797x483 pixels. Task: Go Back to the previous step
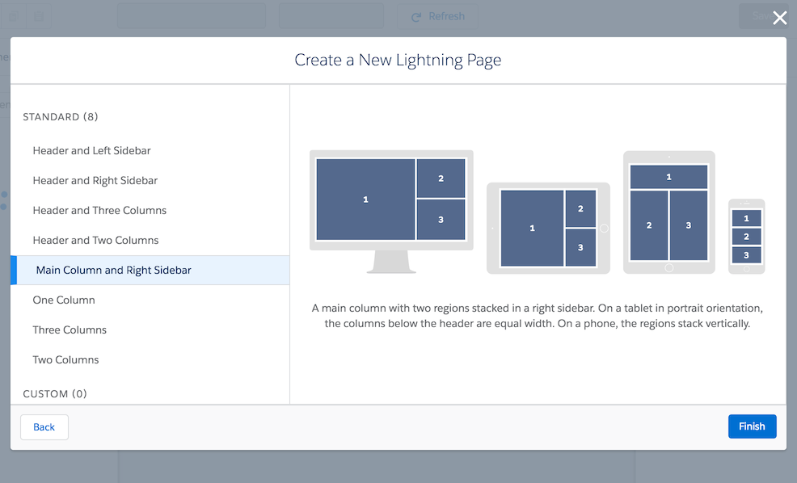tap(44, 427)
